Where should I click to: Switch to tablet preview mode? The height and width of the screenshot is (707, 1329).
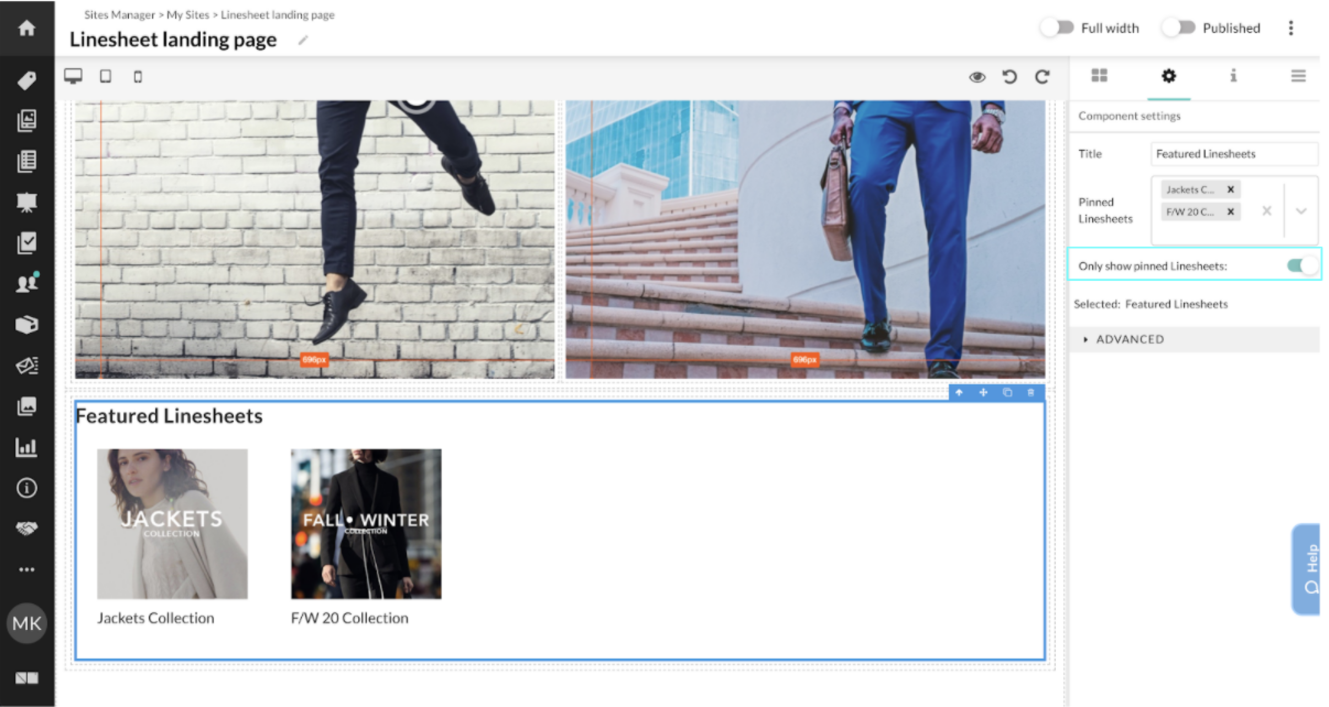click(x=105, y=77)
